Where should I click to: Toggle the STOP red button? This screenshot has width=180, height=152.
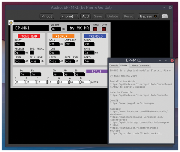click(95, 29)
